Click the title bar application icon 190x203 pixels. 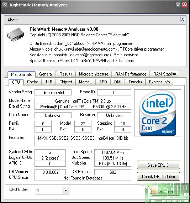[5, 5]
